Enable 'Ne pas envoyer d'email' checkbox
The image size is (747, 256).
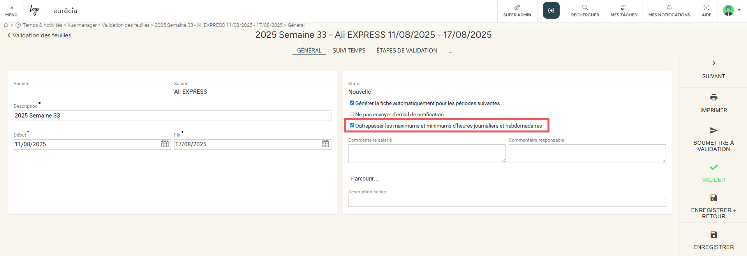click(352, 114)
